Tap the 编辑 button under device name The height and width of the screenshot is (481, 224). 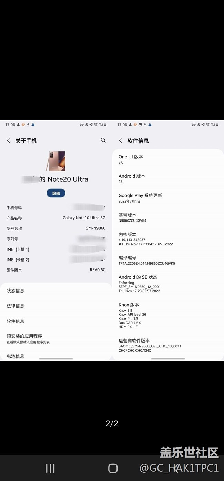coord(56,193)
